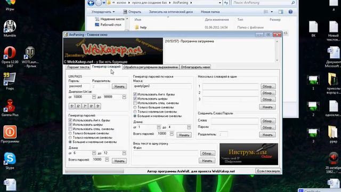Toggle English letters in mask generator

click(x=135, y=94)
